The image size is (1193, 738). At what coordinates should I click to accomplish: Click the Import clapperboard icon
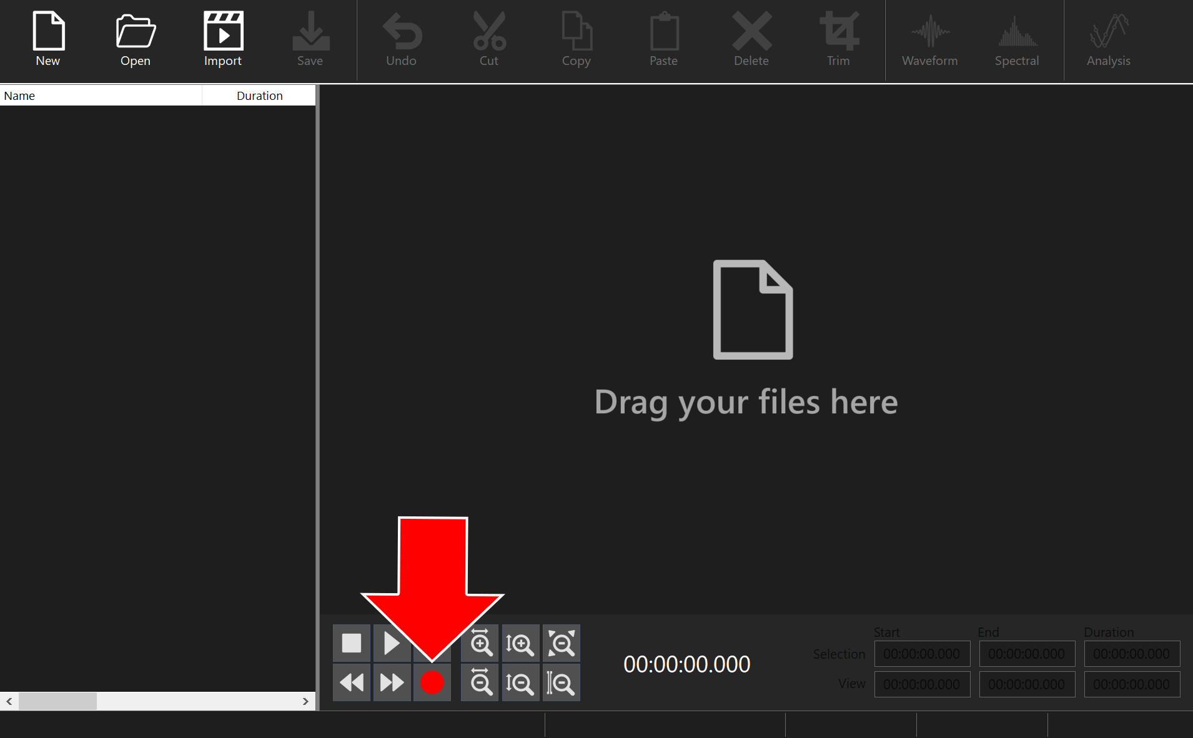click(223, 31)
